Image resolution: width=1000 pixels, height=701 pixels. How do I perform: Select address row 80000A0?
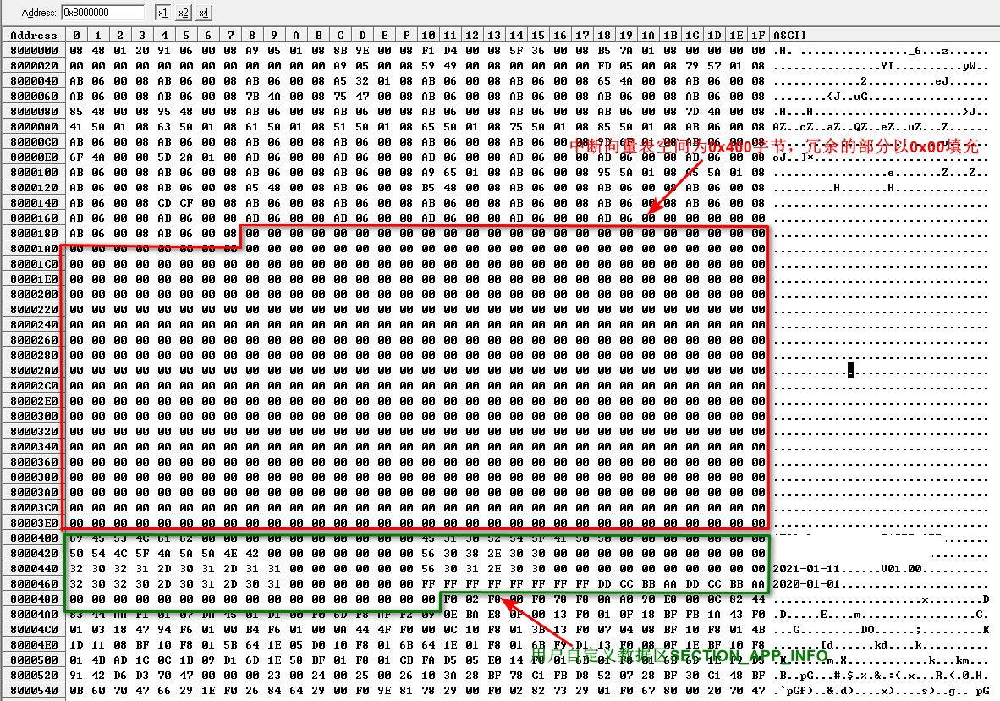coord(34,126)
